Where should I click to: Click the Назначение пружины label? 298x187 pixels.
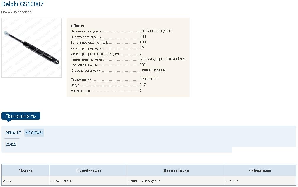coord(87,60)
